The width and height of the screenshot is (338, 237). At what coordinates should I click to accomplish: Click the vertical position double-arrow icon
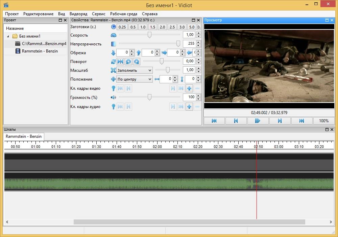tap(182, 79)
